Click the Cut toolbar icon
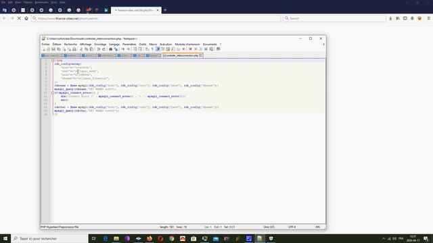 tap(81, 49)
